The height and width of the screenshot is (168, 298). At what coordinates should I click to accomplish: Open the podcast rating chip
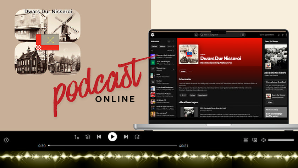pos(183,95)
